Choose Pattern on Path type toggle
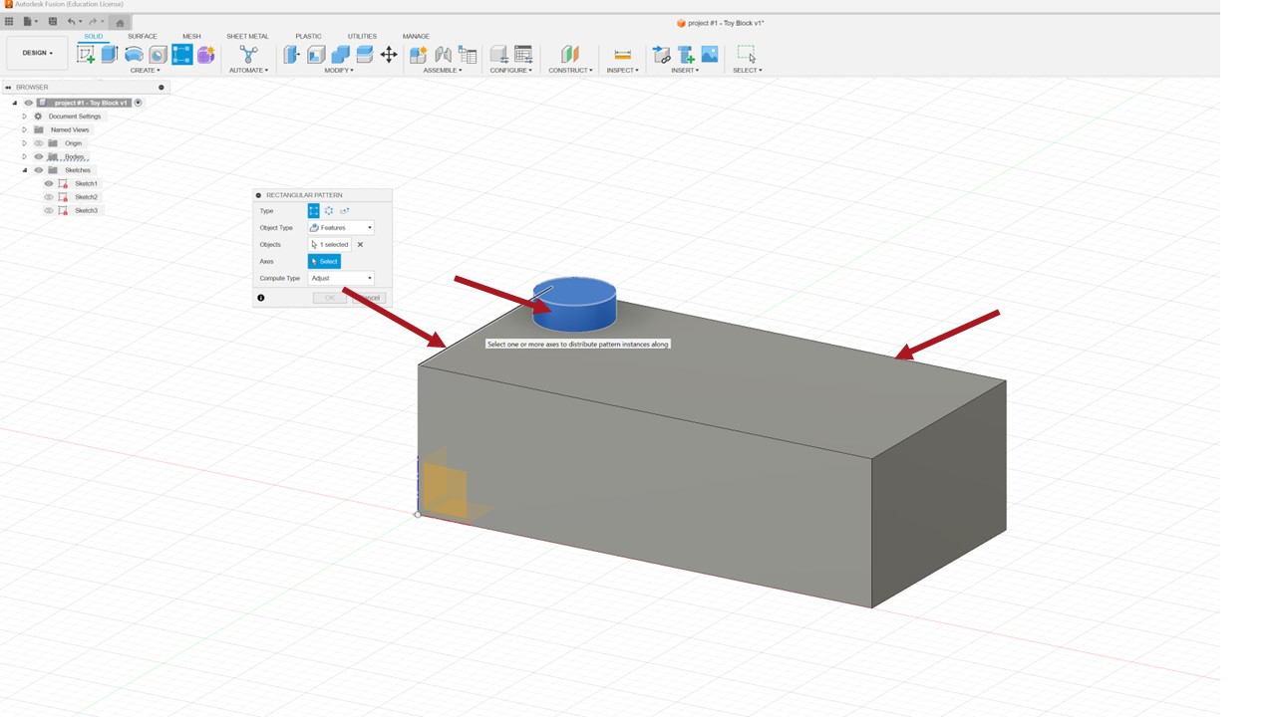Image resolution: width=1276 pixels, height=717 pixels. point(345,211)
